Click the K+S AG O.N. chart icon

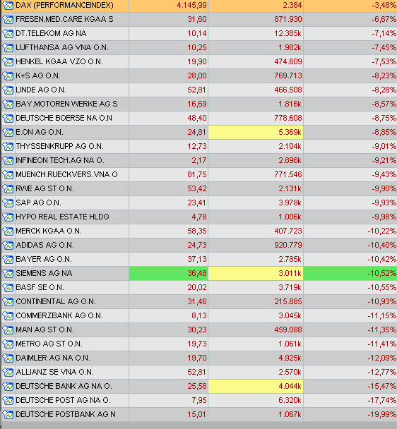pyautogui.click(x=8, y=75)
